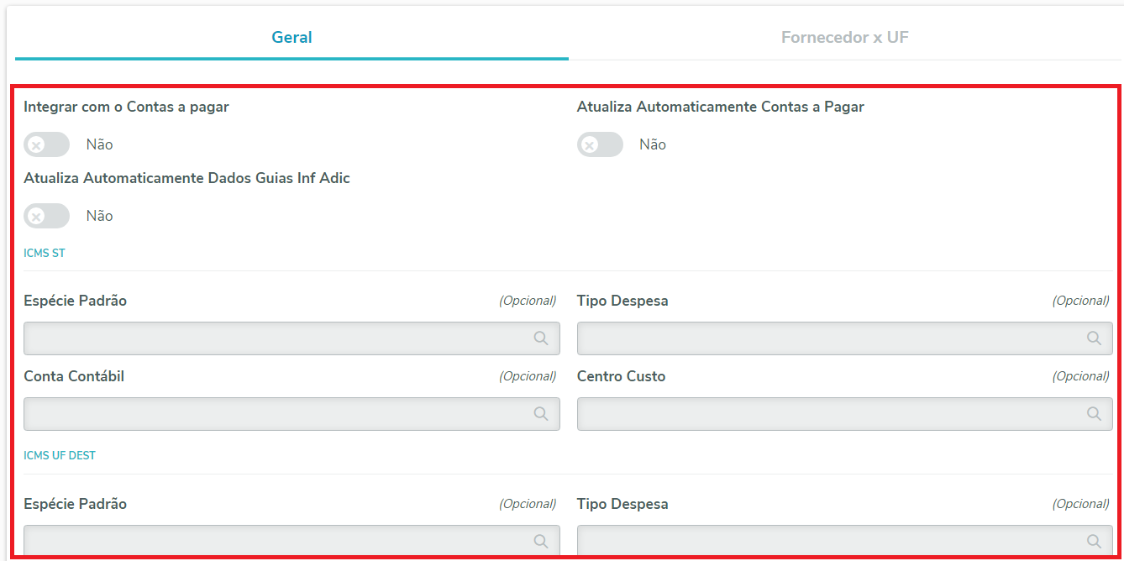Enable Integrar com o Contas a pagar switch
Viewport: 1124px width, 561px height.
47,144
